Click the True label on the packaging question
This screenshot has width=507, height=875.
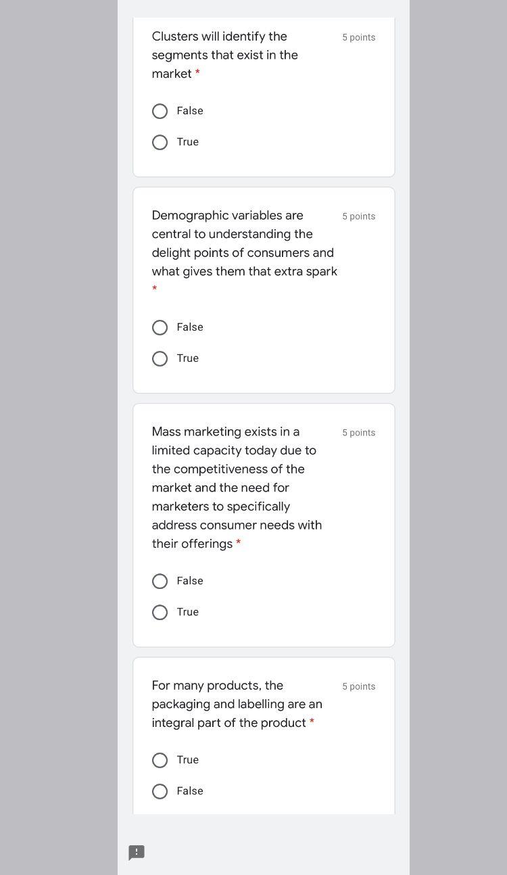187,760
